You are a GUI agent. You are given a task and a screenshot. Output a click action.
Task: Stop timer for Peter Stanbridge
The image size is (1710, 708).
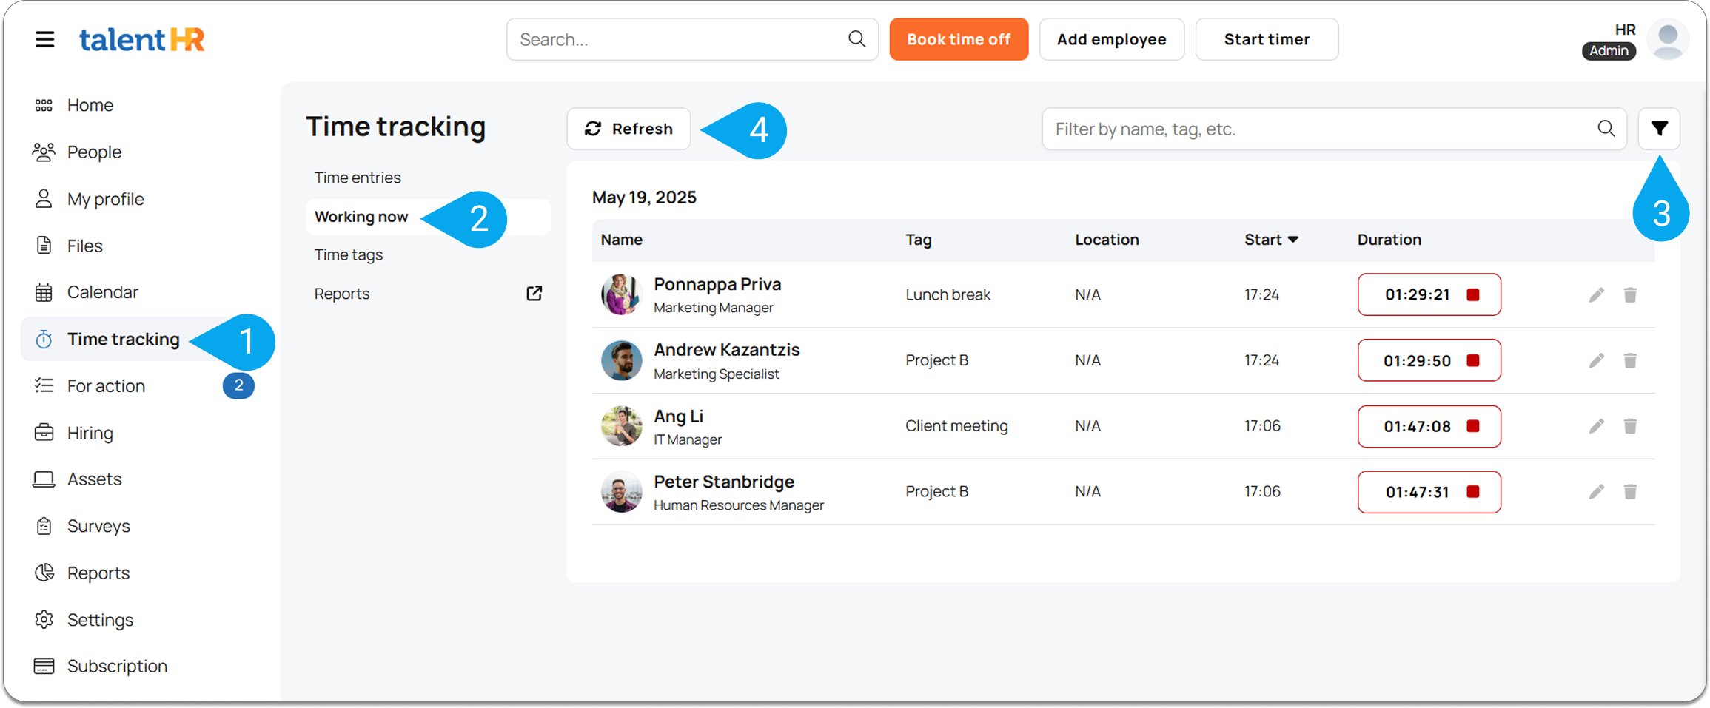click(1472, 492)
